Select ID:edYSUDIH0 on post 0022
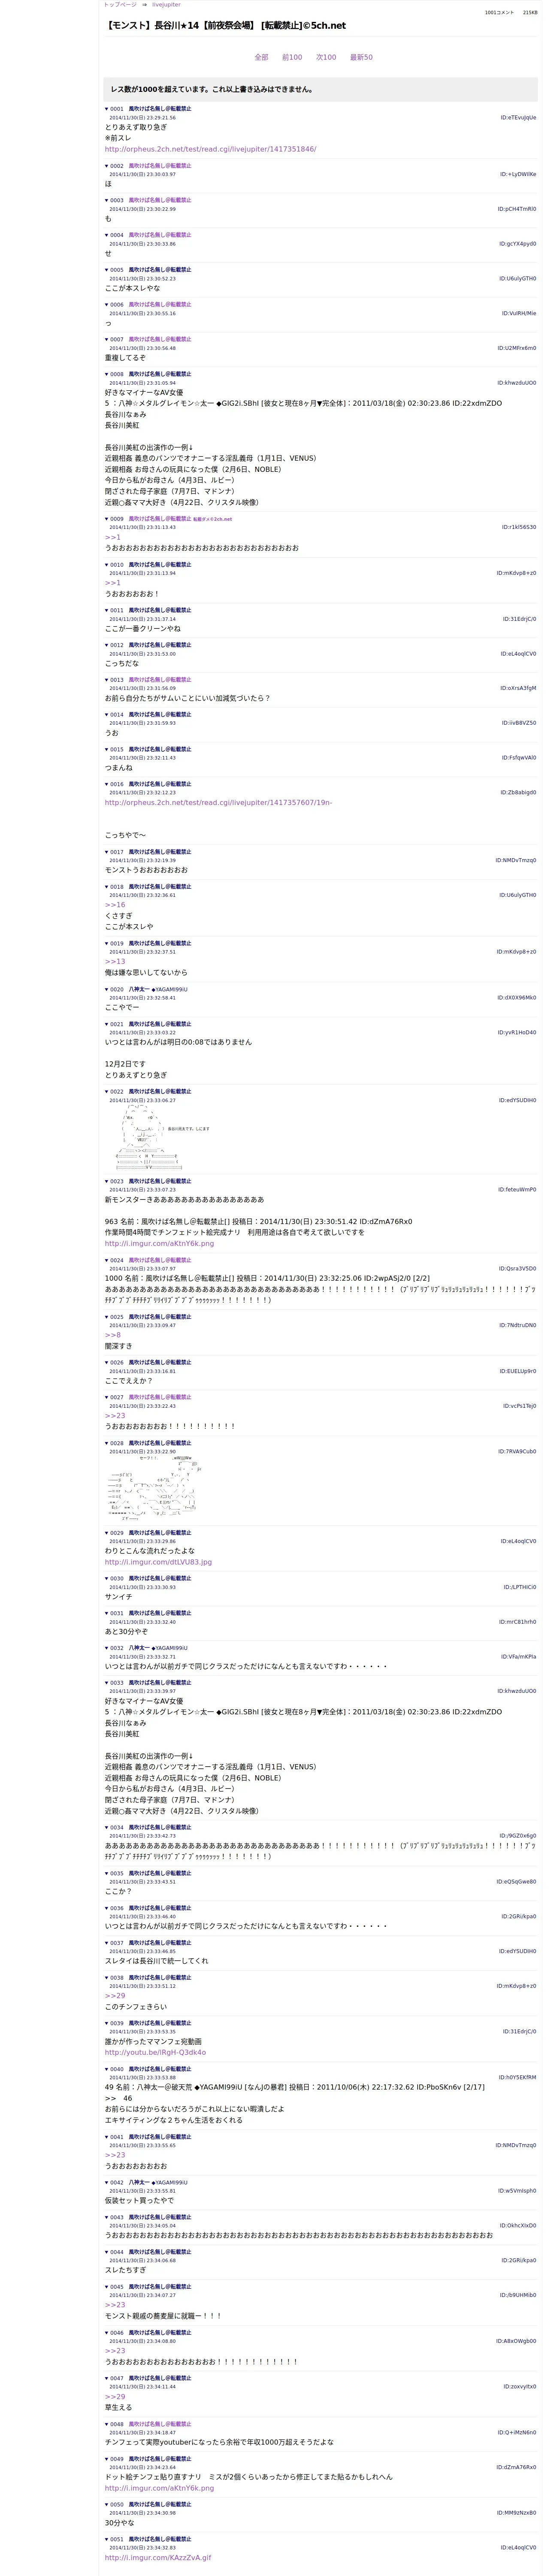 (518, 1101)
